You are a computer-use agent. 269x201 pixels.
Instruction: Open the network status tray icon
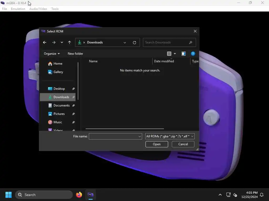point(228,195)
